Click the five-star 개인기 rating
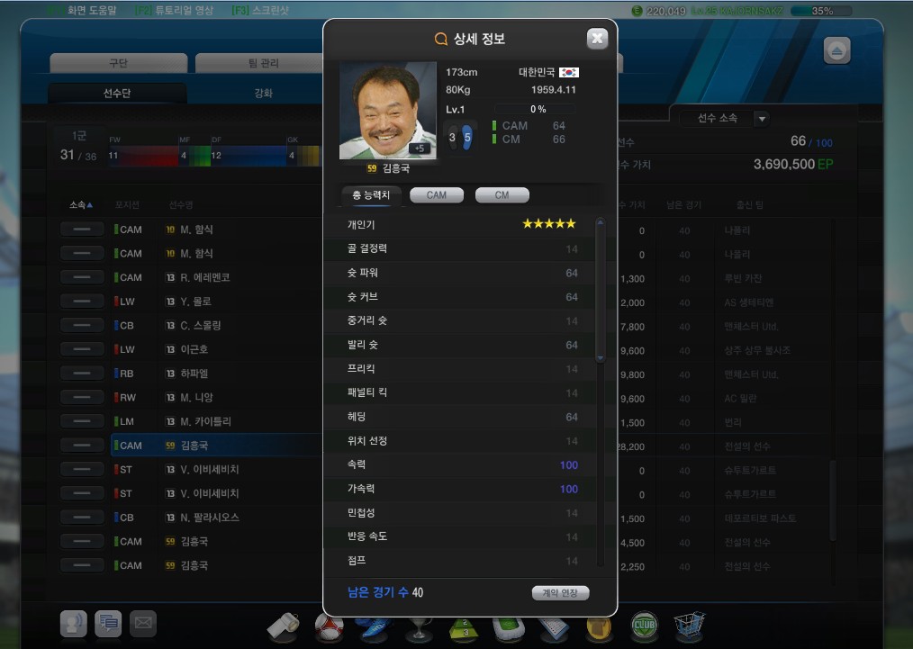The image size is (913, 649). (x=548, y=223)
